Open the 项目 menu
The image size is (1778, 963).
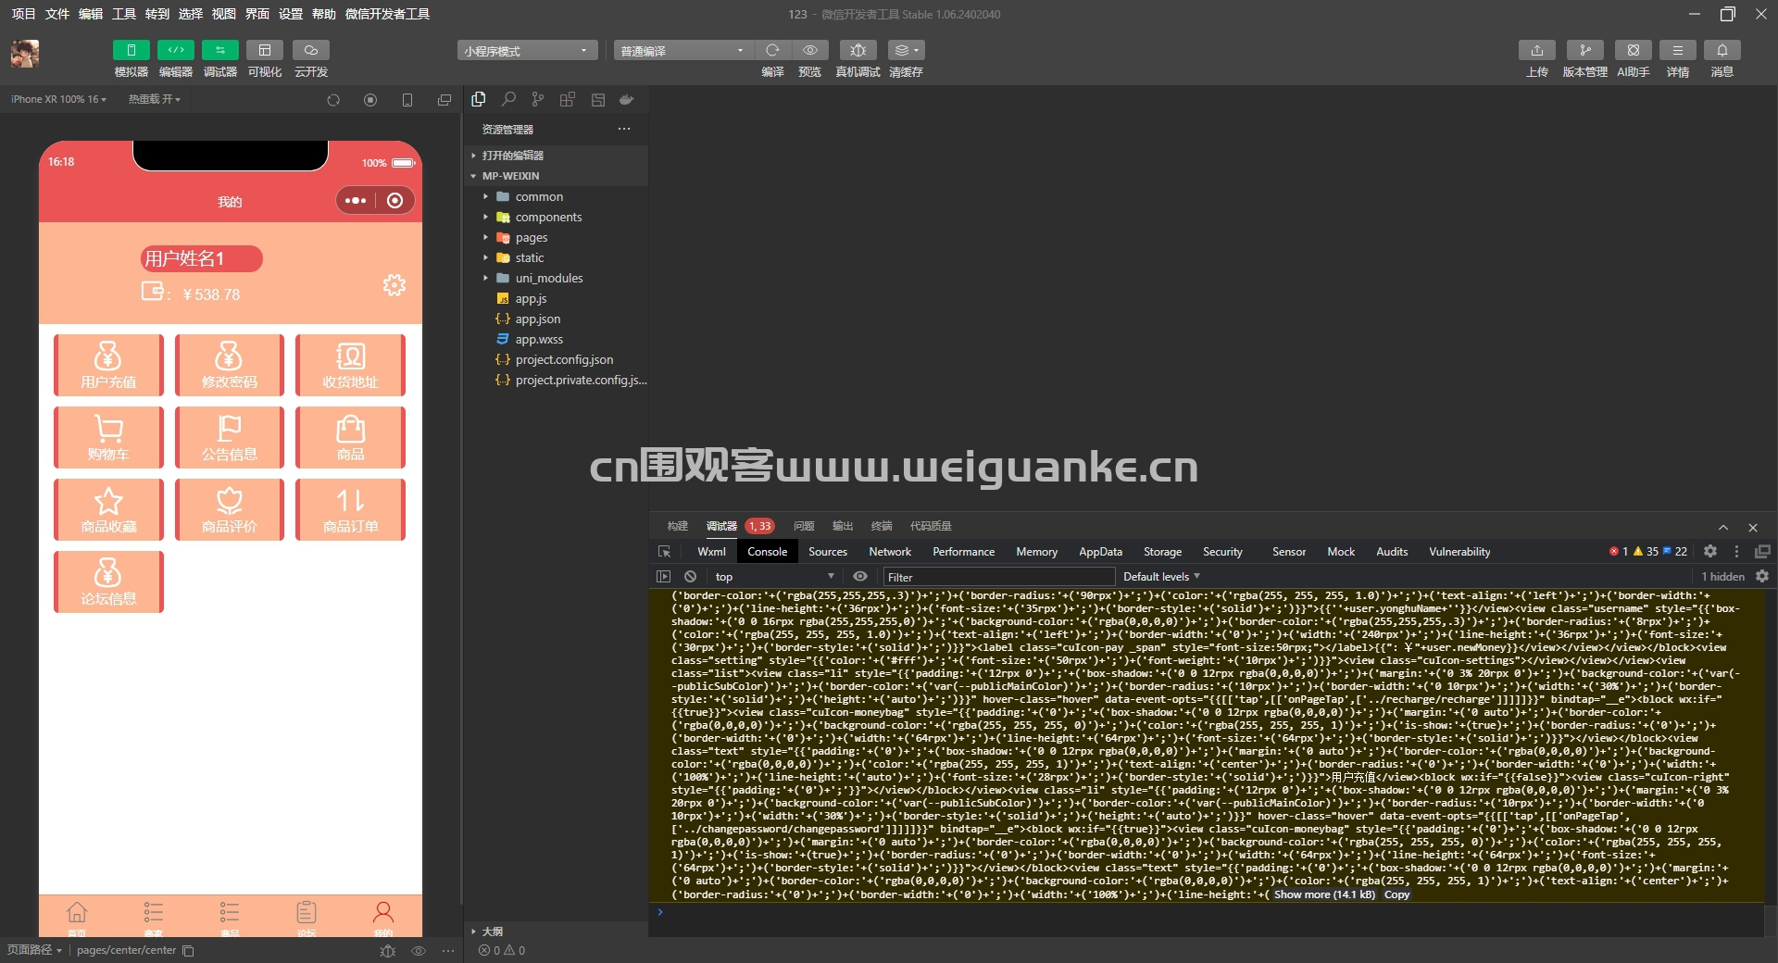(x=23, y=14)
